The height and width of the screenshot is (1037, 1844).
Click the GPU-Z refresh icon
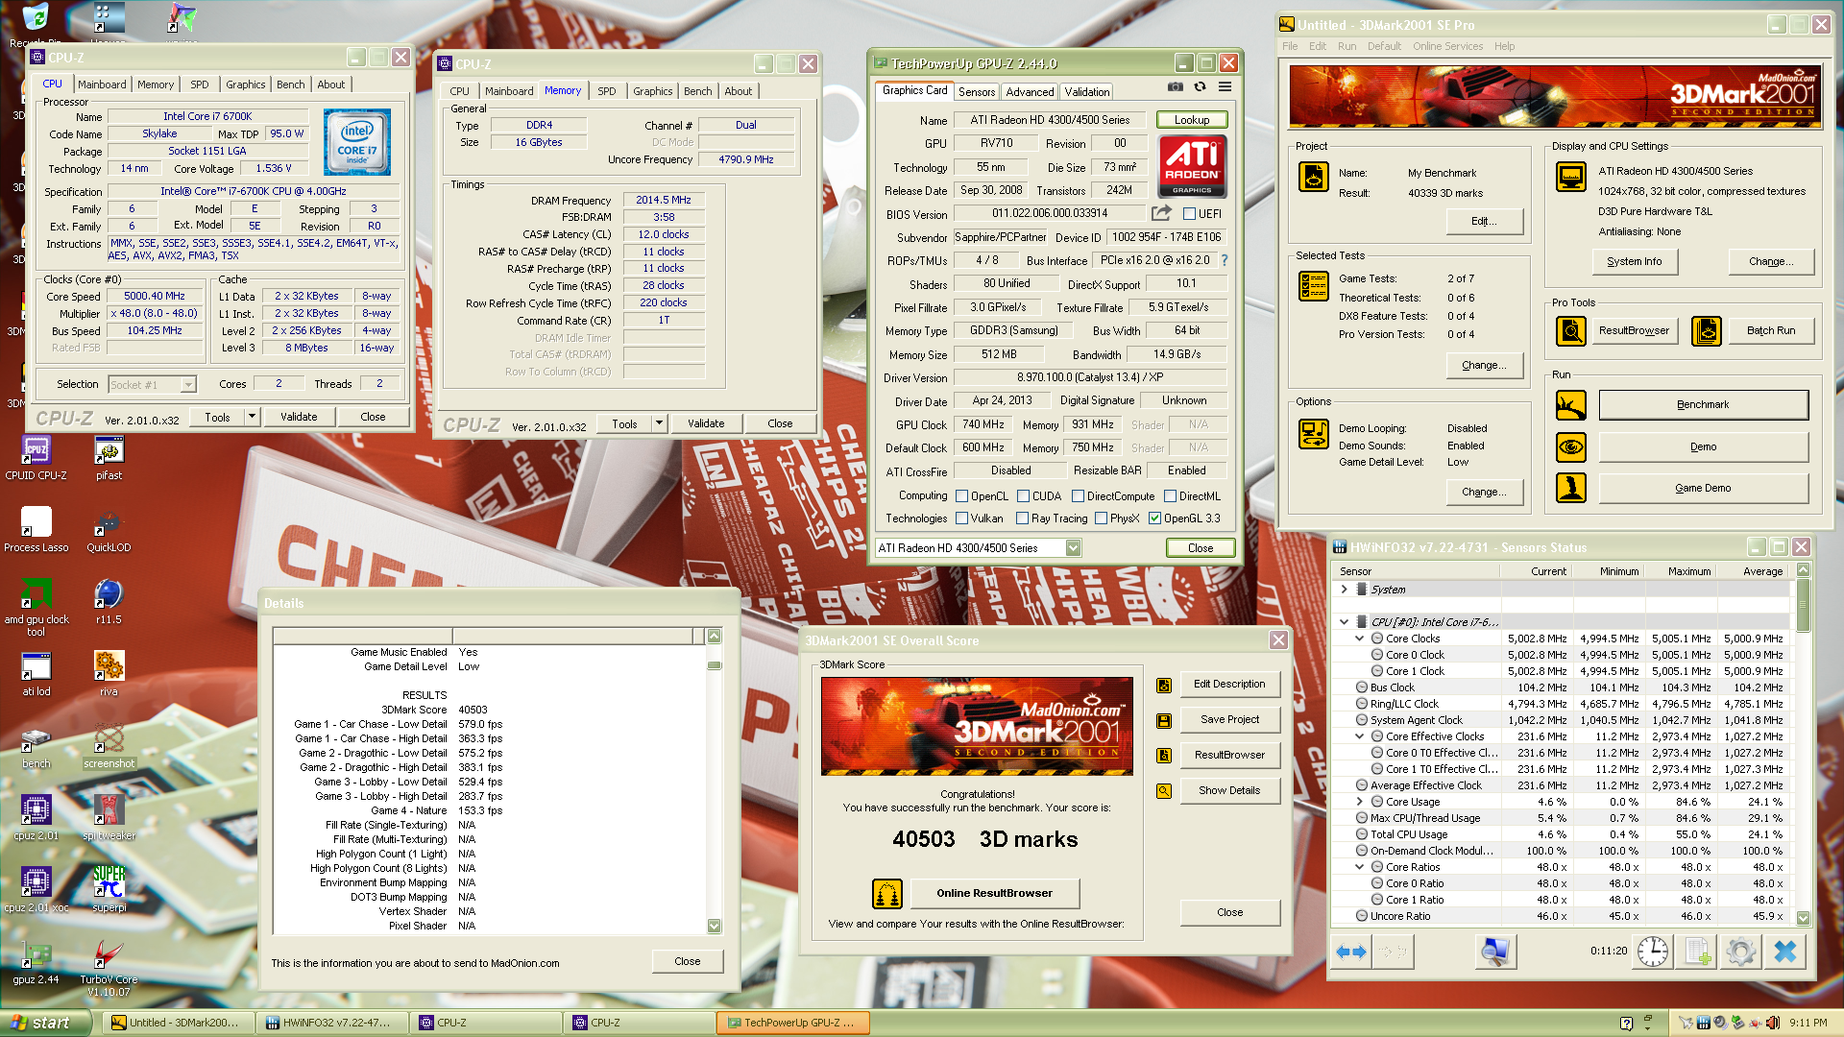click(x=1200, y=86)
